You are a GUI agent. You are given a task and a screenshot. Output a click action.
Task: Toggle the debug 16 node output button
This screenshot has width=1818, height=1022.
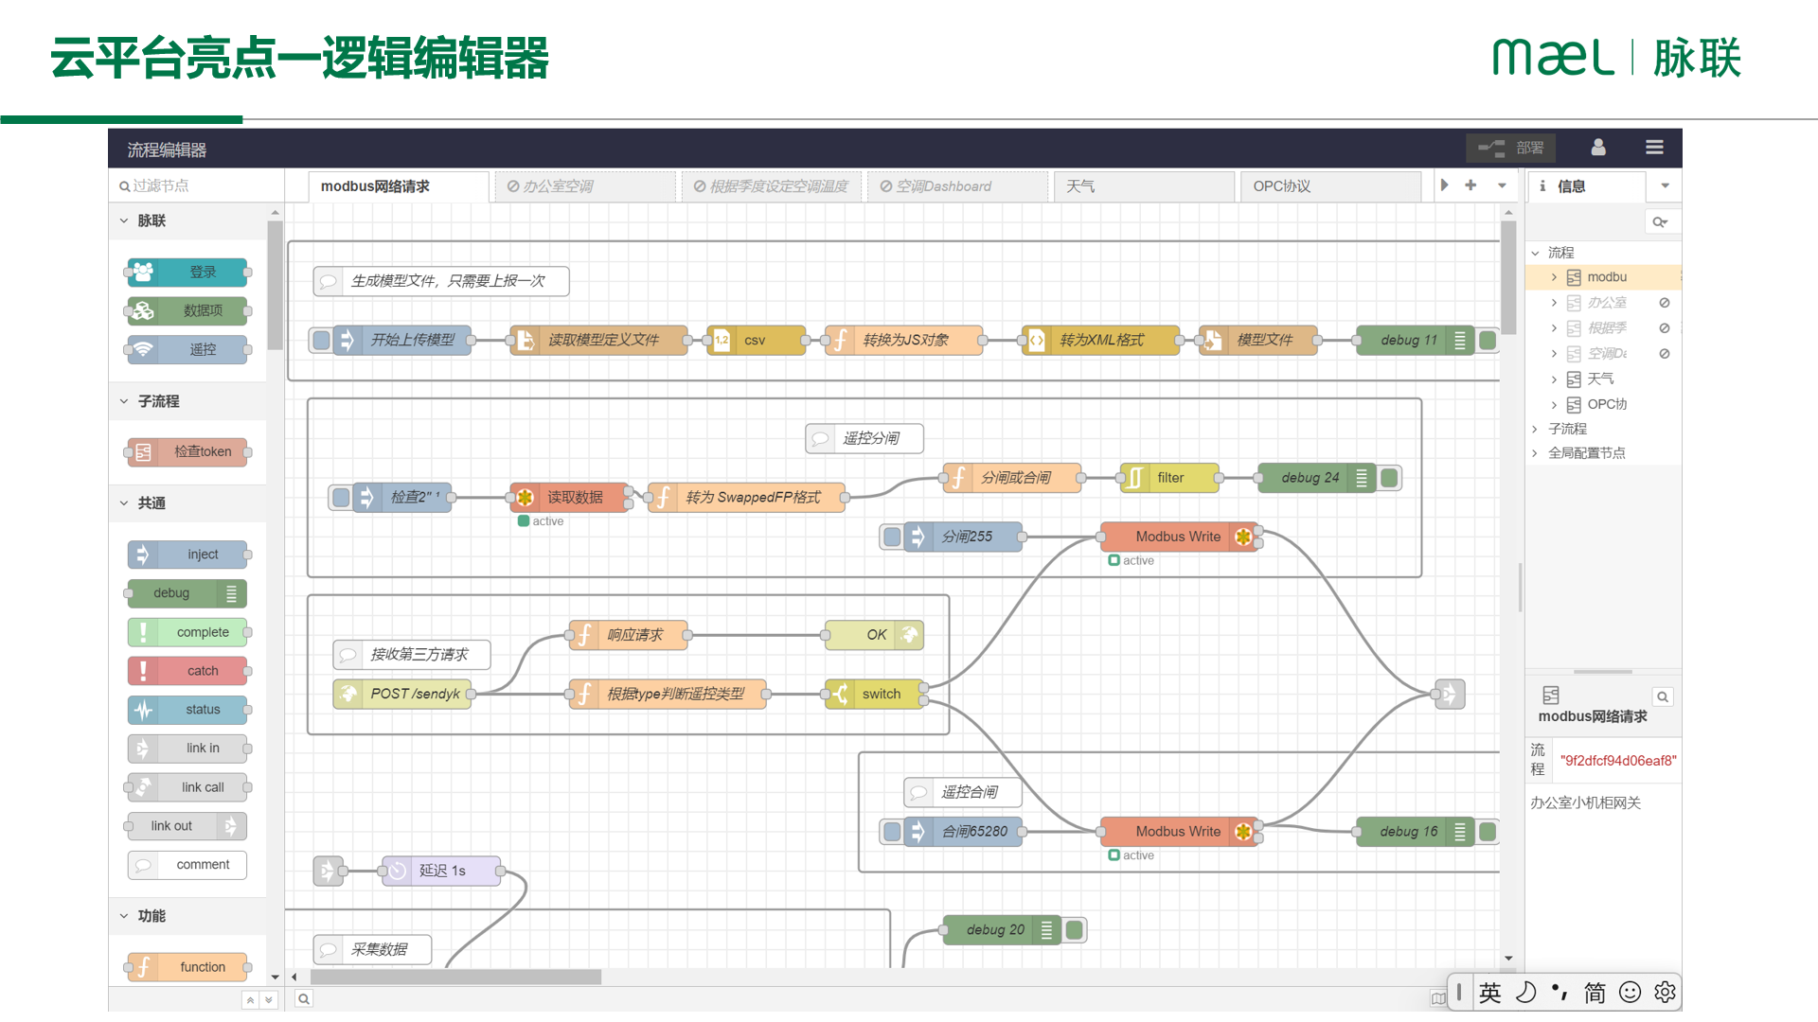(x=1488, y=832)
